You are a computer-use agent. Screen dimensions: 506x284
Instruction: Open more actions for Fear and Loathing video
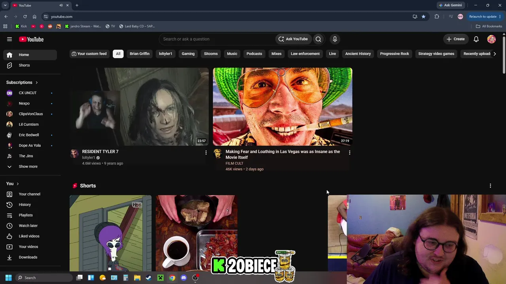[349, 152]
